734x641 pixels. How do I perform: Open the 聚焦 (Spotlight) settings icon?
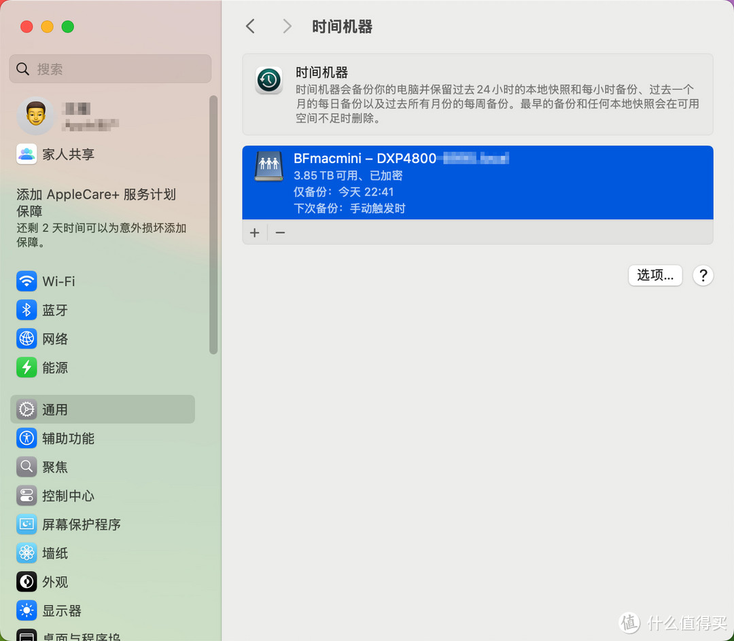click(x=26, y=467)
